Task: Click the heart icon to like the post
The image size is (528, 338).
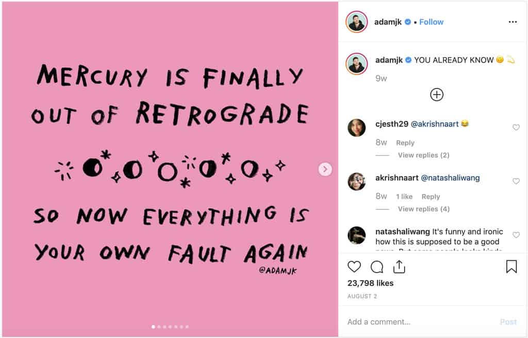Action: point(354,266)
